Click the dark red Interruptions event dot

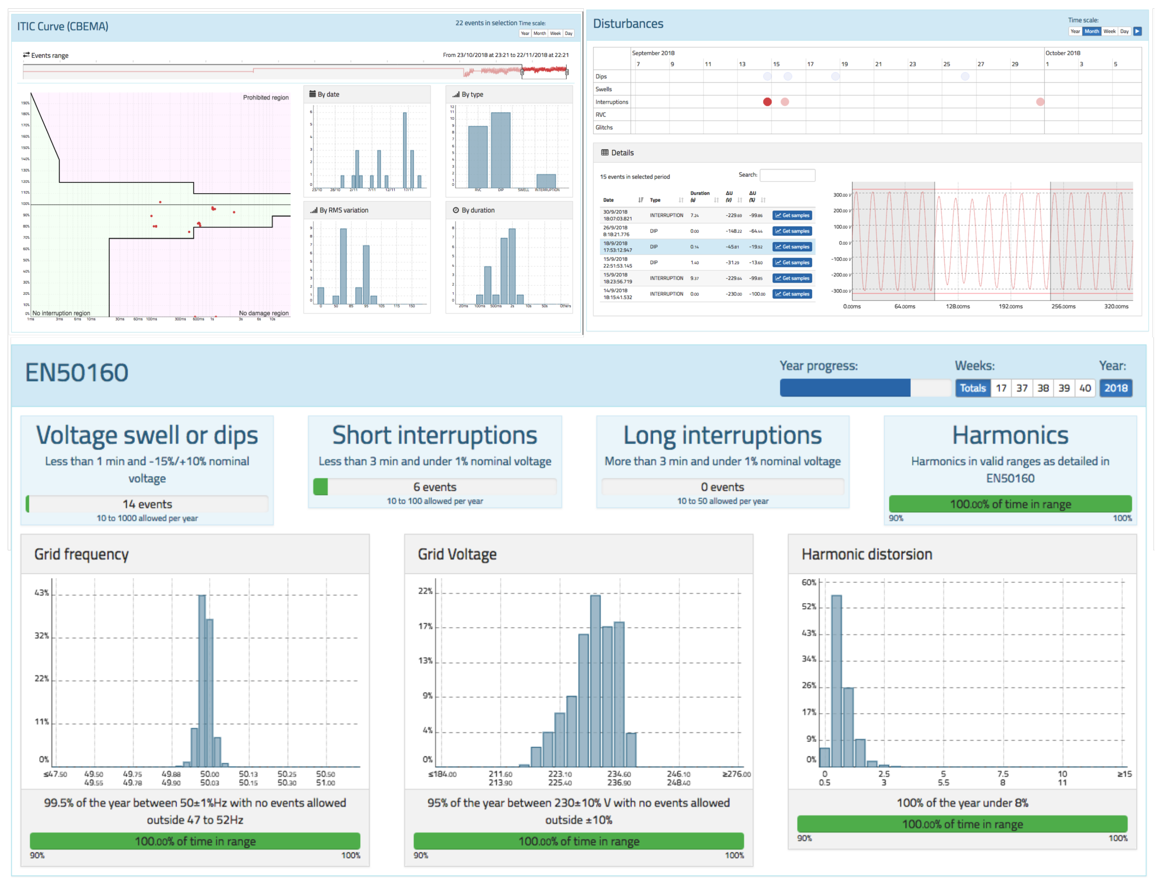(x=767, y=102)
